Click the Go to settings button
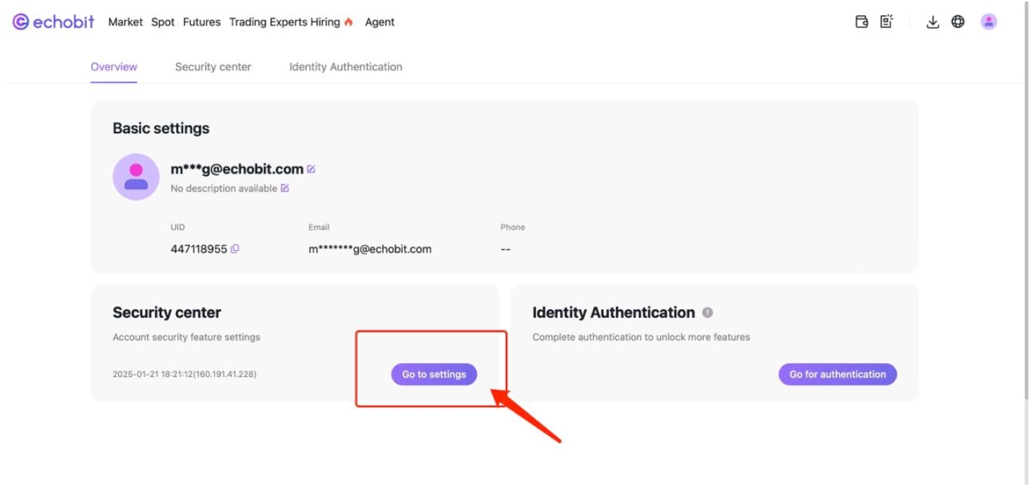Image resolution: width=1029 pixels, height=485 pixels. pyautogui.click(x=434, y=374)
